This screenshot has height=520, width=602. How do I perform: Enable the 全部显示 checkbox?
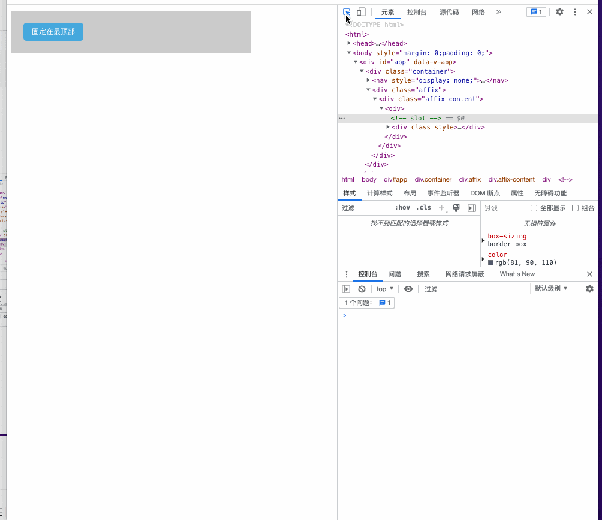coord(533,207)
